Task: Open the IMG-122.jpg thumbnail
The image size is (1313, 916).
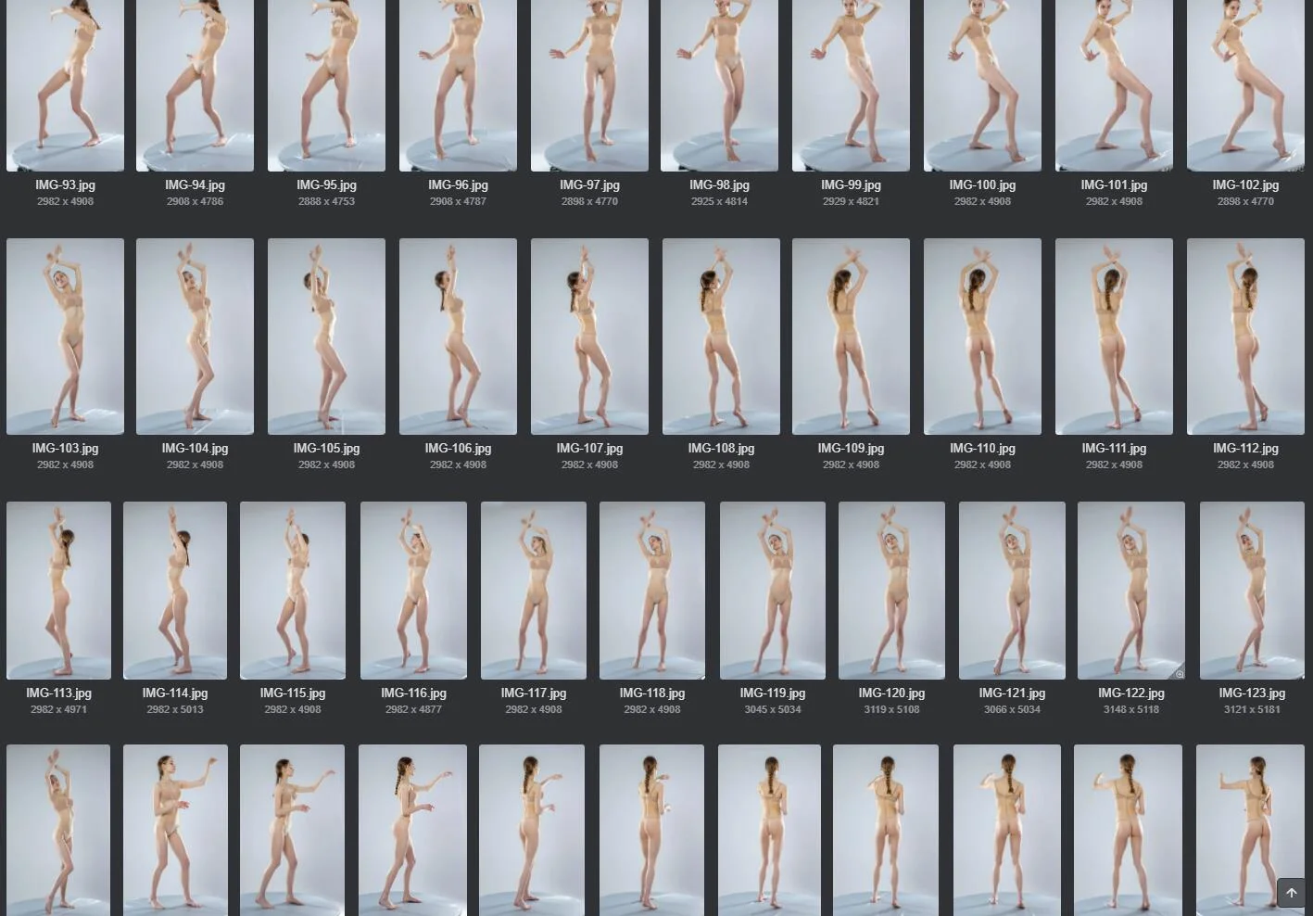Action: tap(1131, 591)
